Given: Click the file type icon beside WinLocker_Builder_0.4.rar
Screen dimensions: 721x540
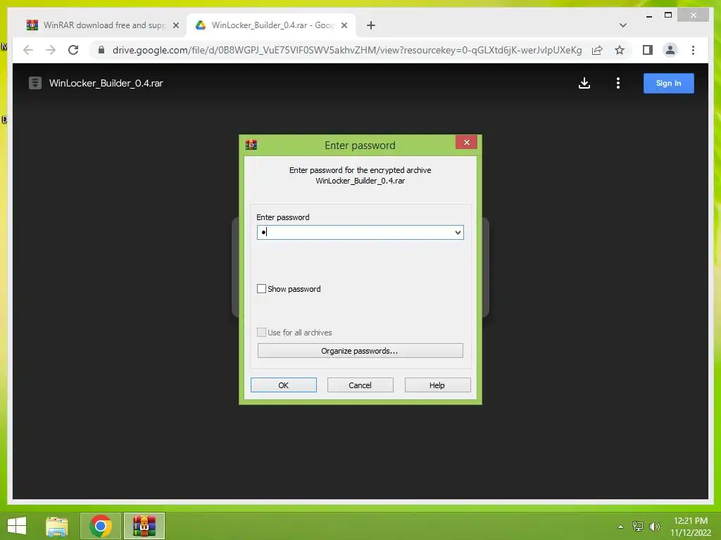Looking at the screenshot, I should tap(35, 83).
